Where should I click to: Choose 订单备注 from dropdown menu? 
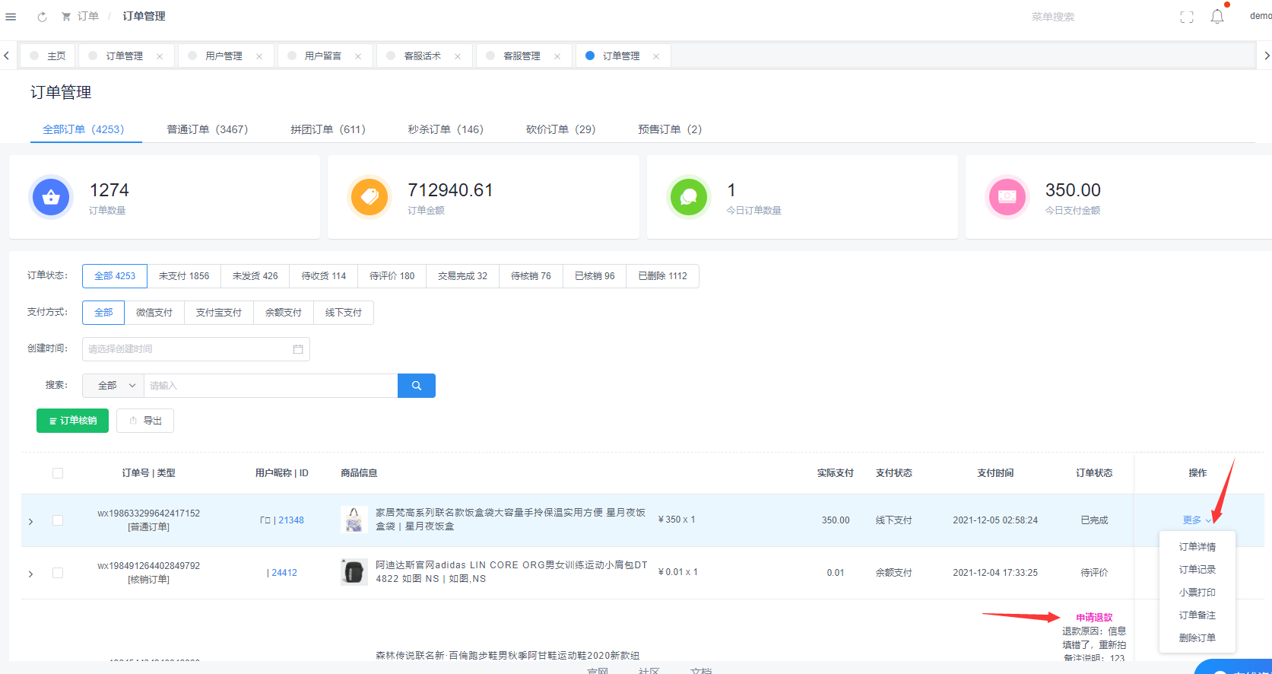coord(1197,615)
